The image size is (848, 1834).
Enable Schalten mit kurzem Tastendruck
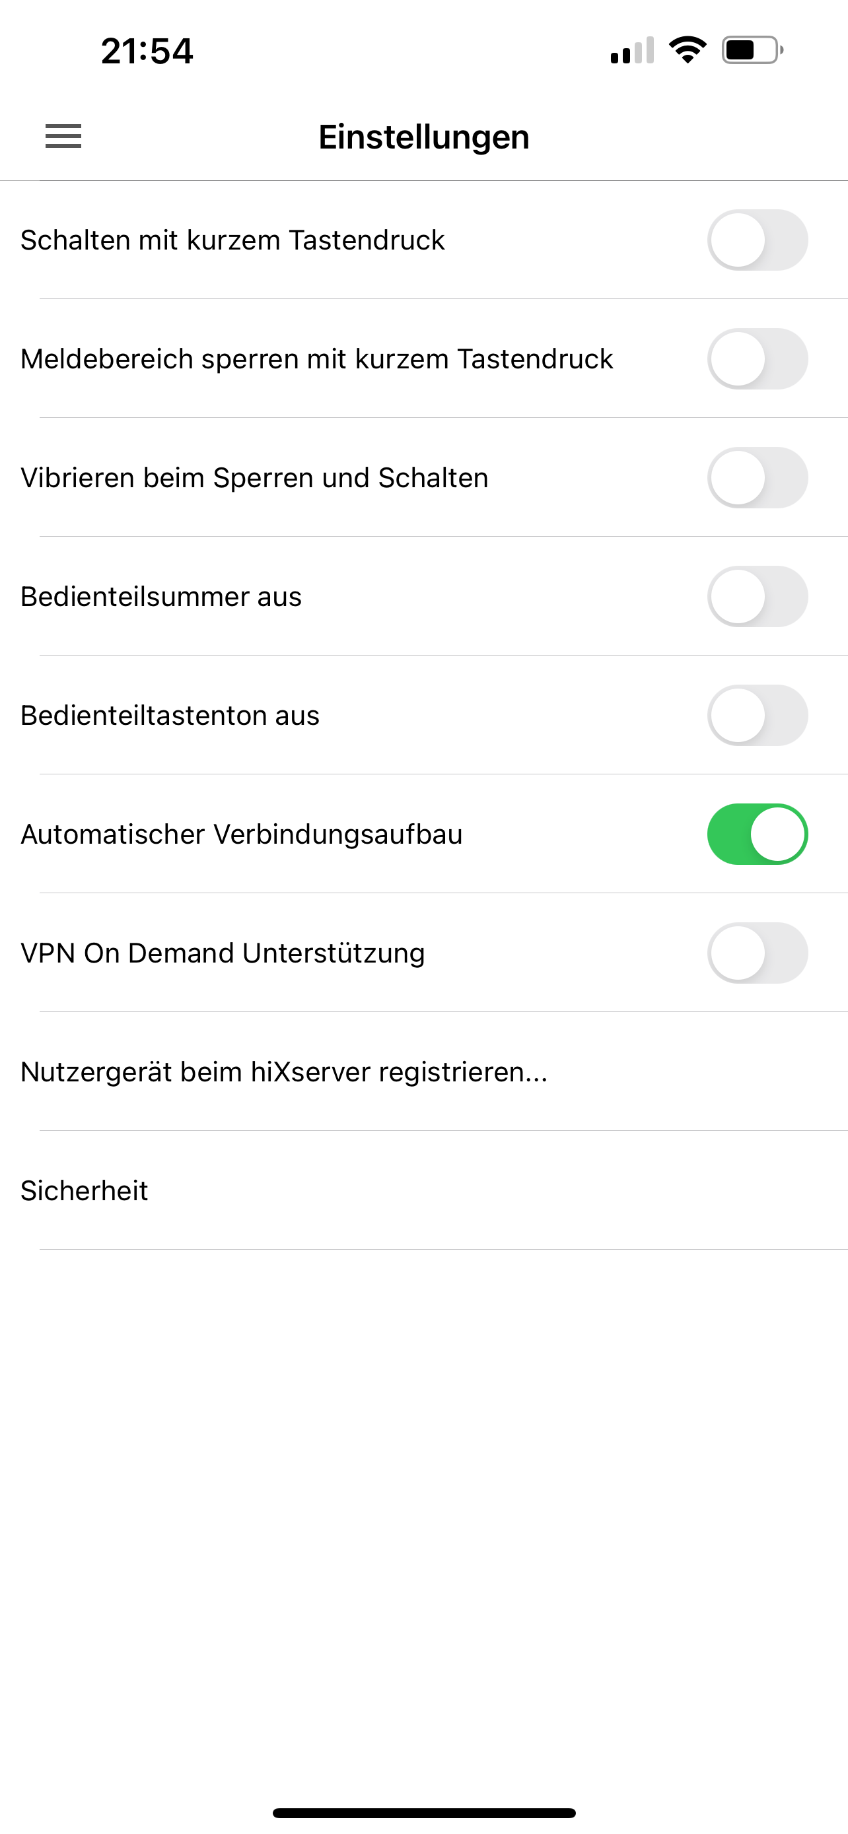[x=757, y=240]
